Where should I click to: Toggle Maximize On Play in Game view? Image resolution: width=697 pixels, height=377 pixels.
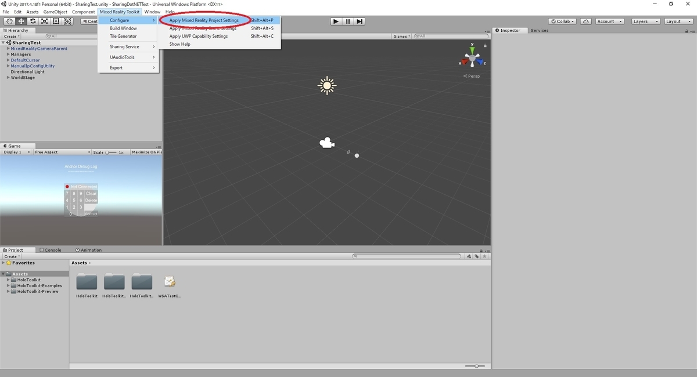[146, 152]
